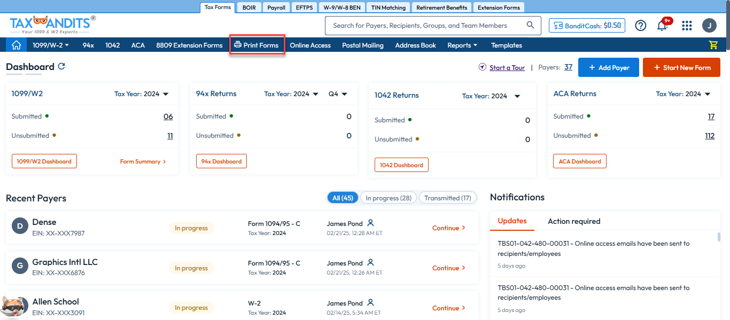Image resolution: width=730 pixels, height=320 pixels.
Task: Open the 1042 Dashboard button
Action: [x=401, y=165]
